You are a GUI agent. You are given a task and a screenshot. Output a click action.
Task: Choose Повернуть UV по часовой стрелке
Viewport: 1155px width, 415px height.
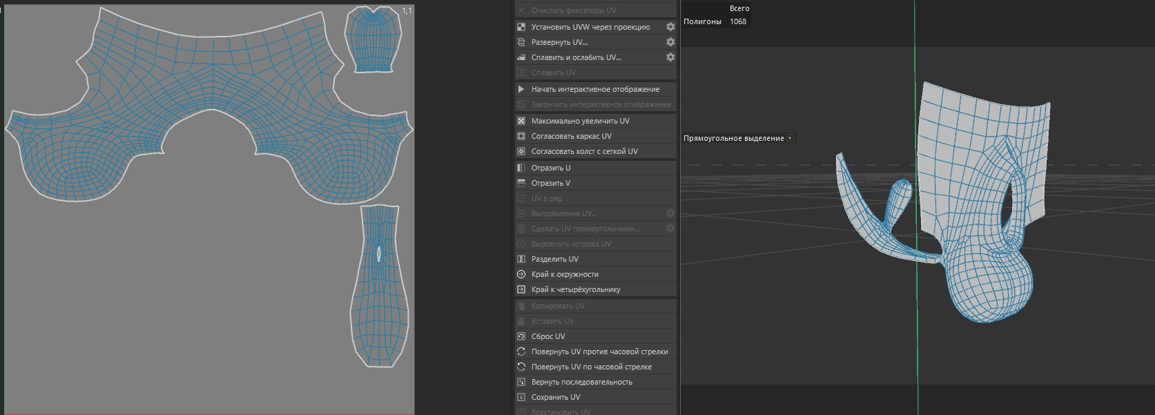pos(595,367)
